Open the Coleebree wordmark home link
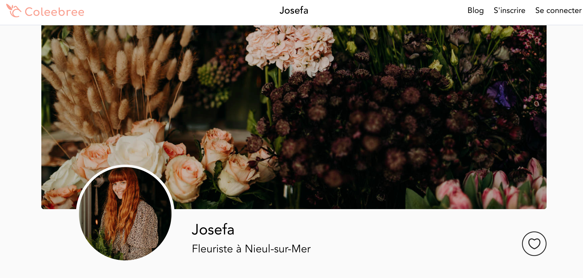 coord(54,12)
